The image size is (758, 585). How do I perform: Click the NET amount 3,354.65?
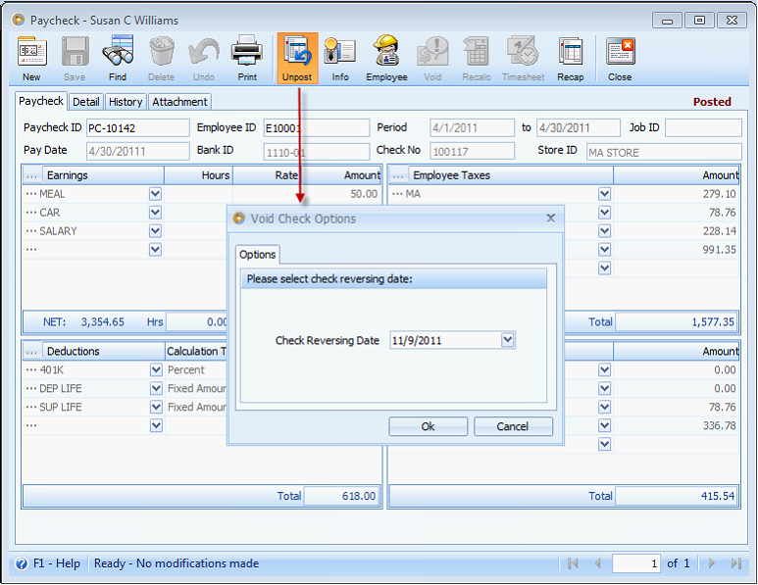coord(103,321)
